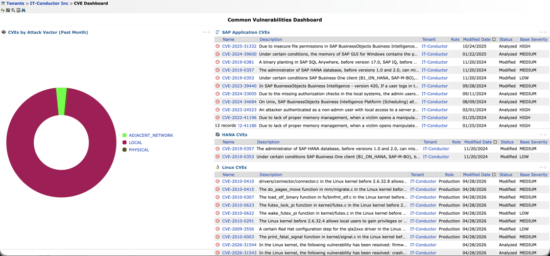Click the HANA CVEs panel icon
The height and width of the screenshot is (256, 550).
218,135
